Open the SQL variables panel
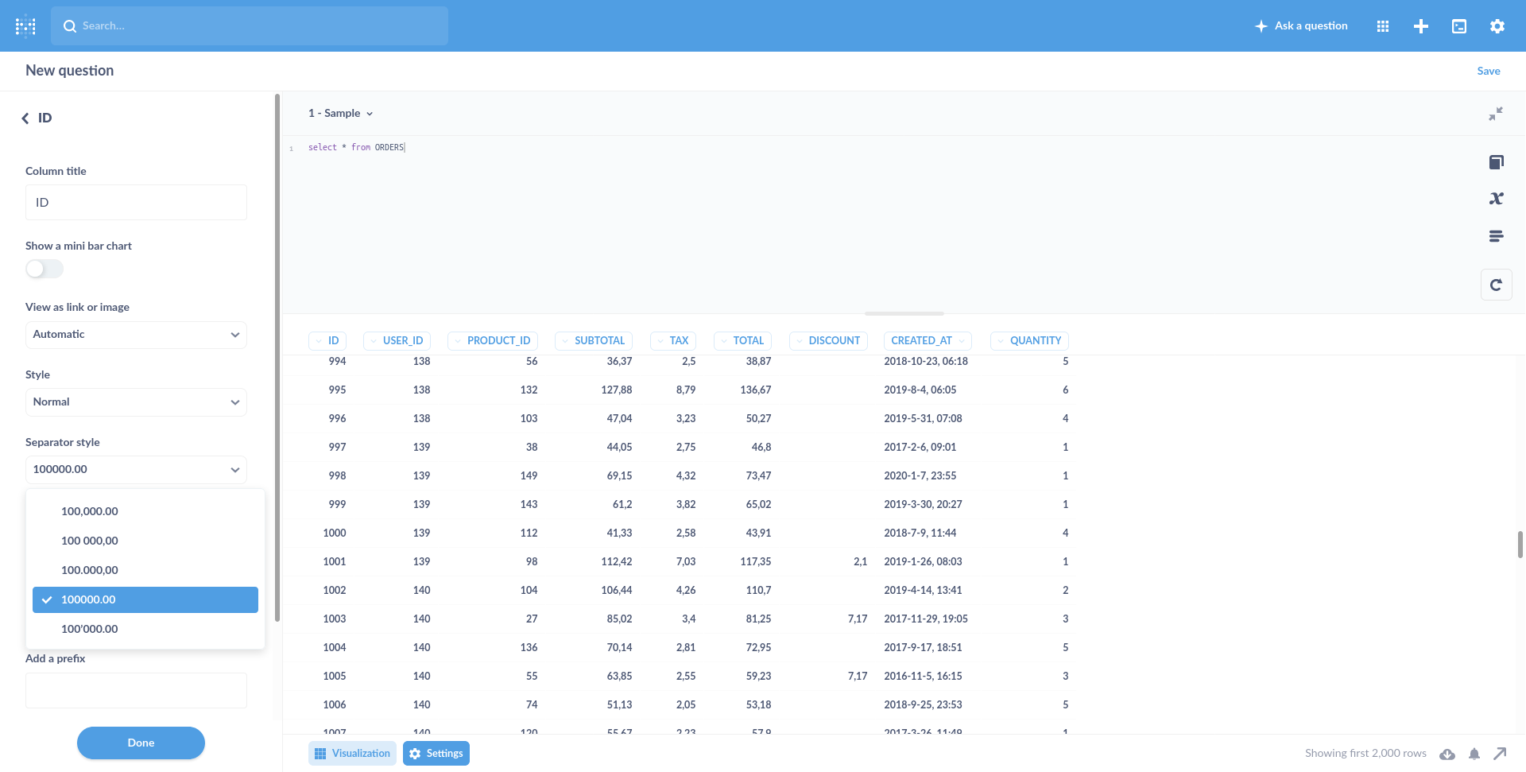This screenshot has width=1526, height=772. click(x=1497, y=198)
